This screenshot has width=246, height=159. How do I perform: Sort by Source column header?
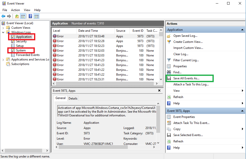122,31
